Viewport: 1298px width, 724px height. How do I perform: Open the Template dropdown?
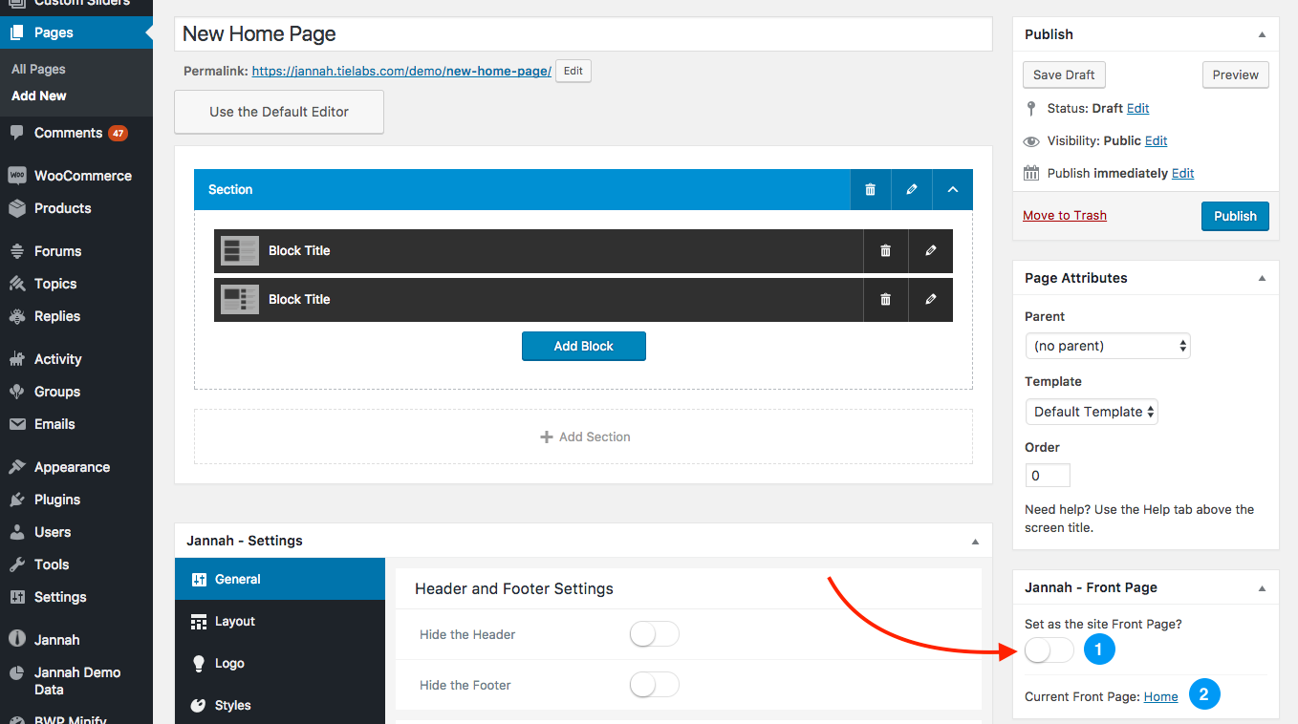click(1092, 412)
